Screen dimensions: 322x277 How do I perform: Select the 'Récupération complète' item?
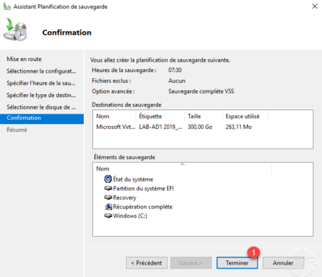coord(143,207)
